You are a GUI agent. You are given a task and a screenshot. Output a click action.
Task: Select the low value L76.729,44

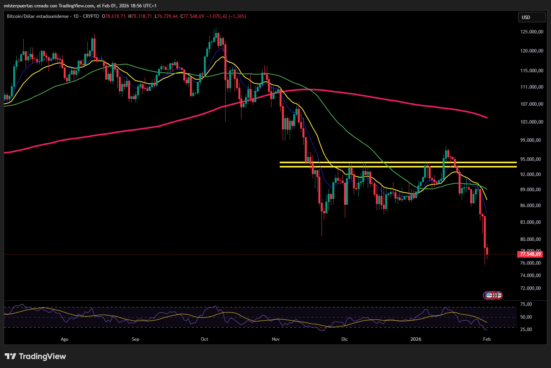pos(166,16)
